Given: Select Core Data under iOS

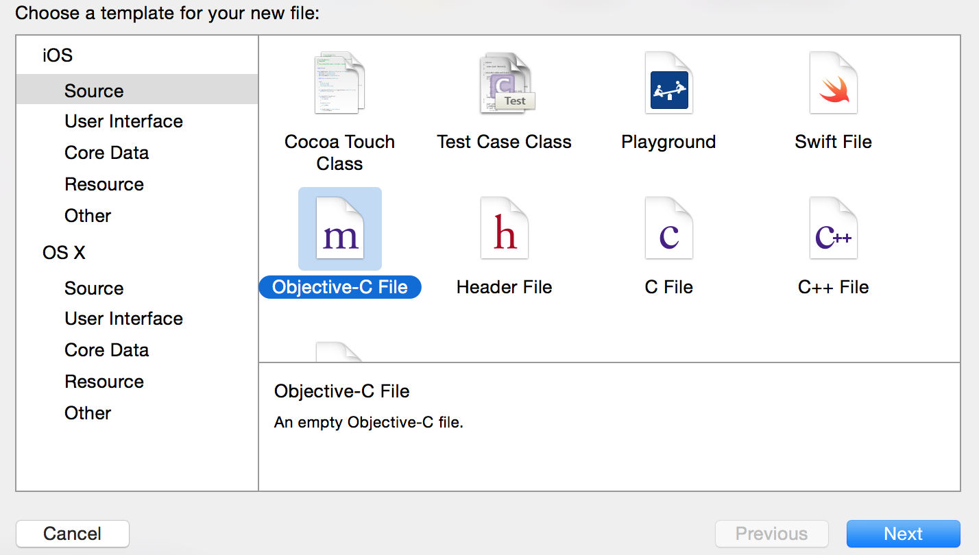Looking at the screenshot, I should pos(107,153).
